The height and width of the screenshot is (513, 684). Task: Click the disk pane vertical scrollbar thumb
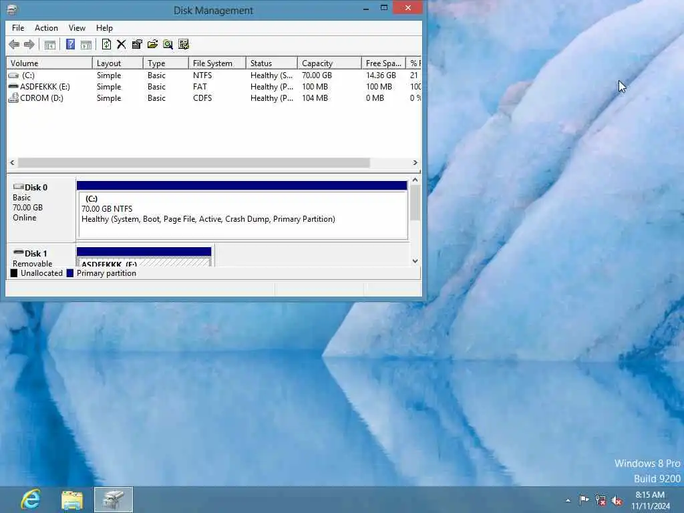pos(415,203)
